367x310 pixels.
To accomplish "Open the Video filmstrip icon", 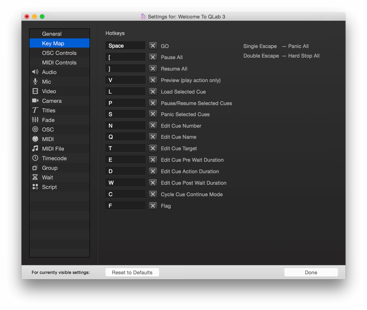I will (35, 91).
